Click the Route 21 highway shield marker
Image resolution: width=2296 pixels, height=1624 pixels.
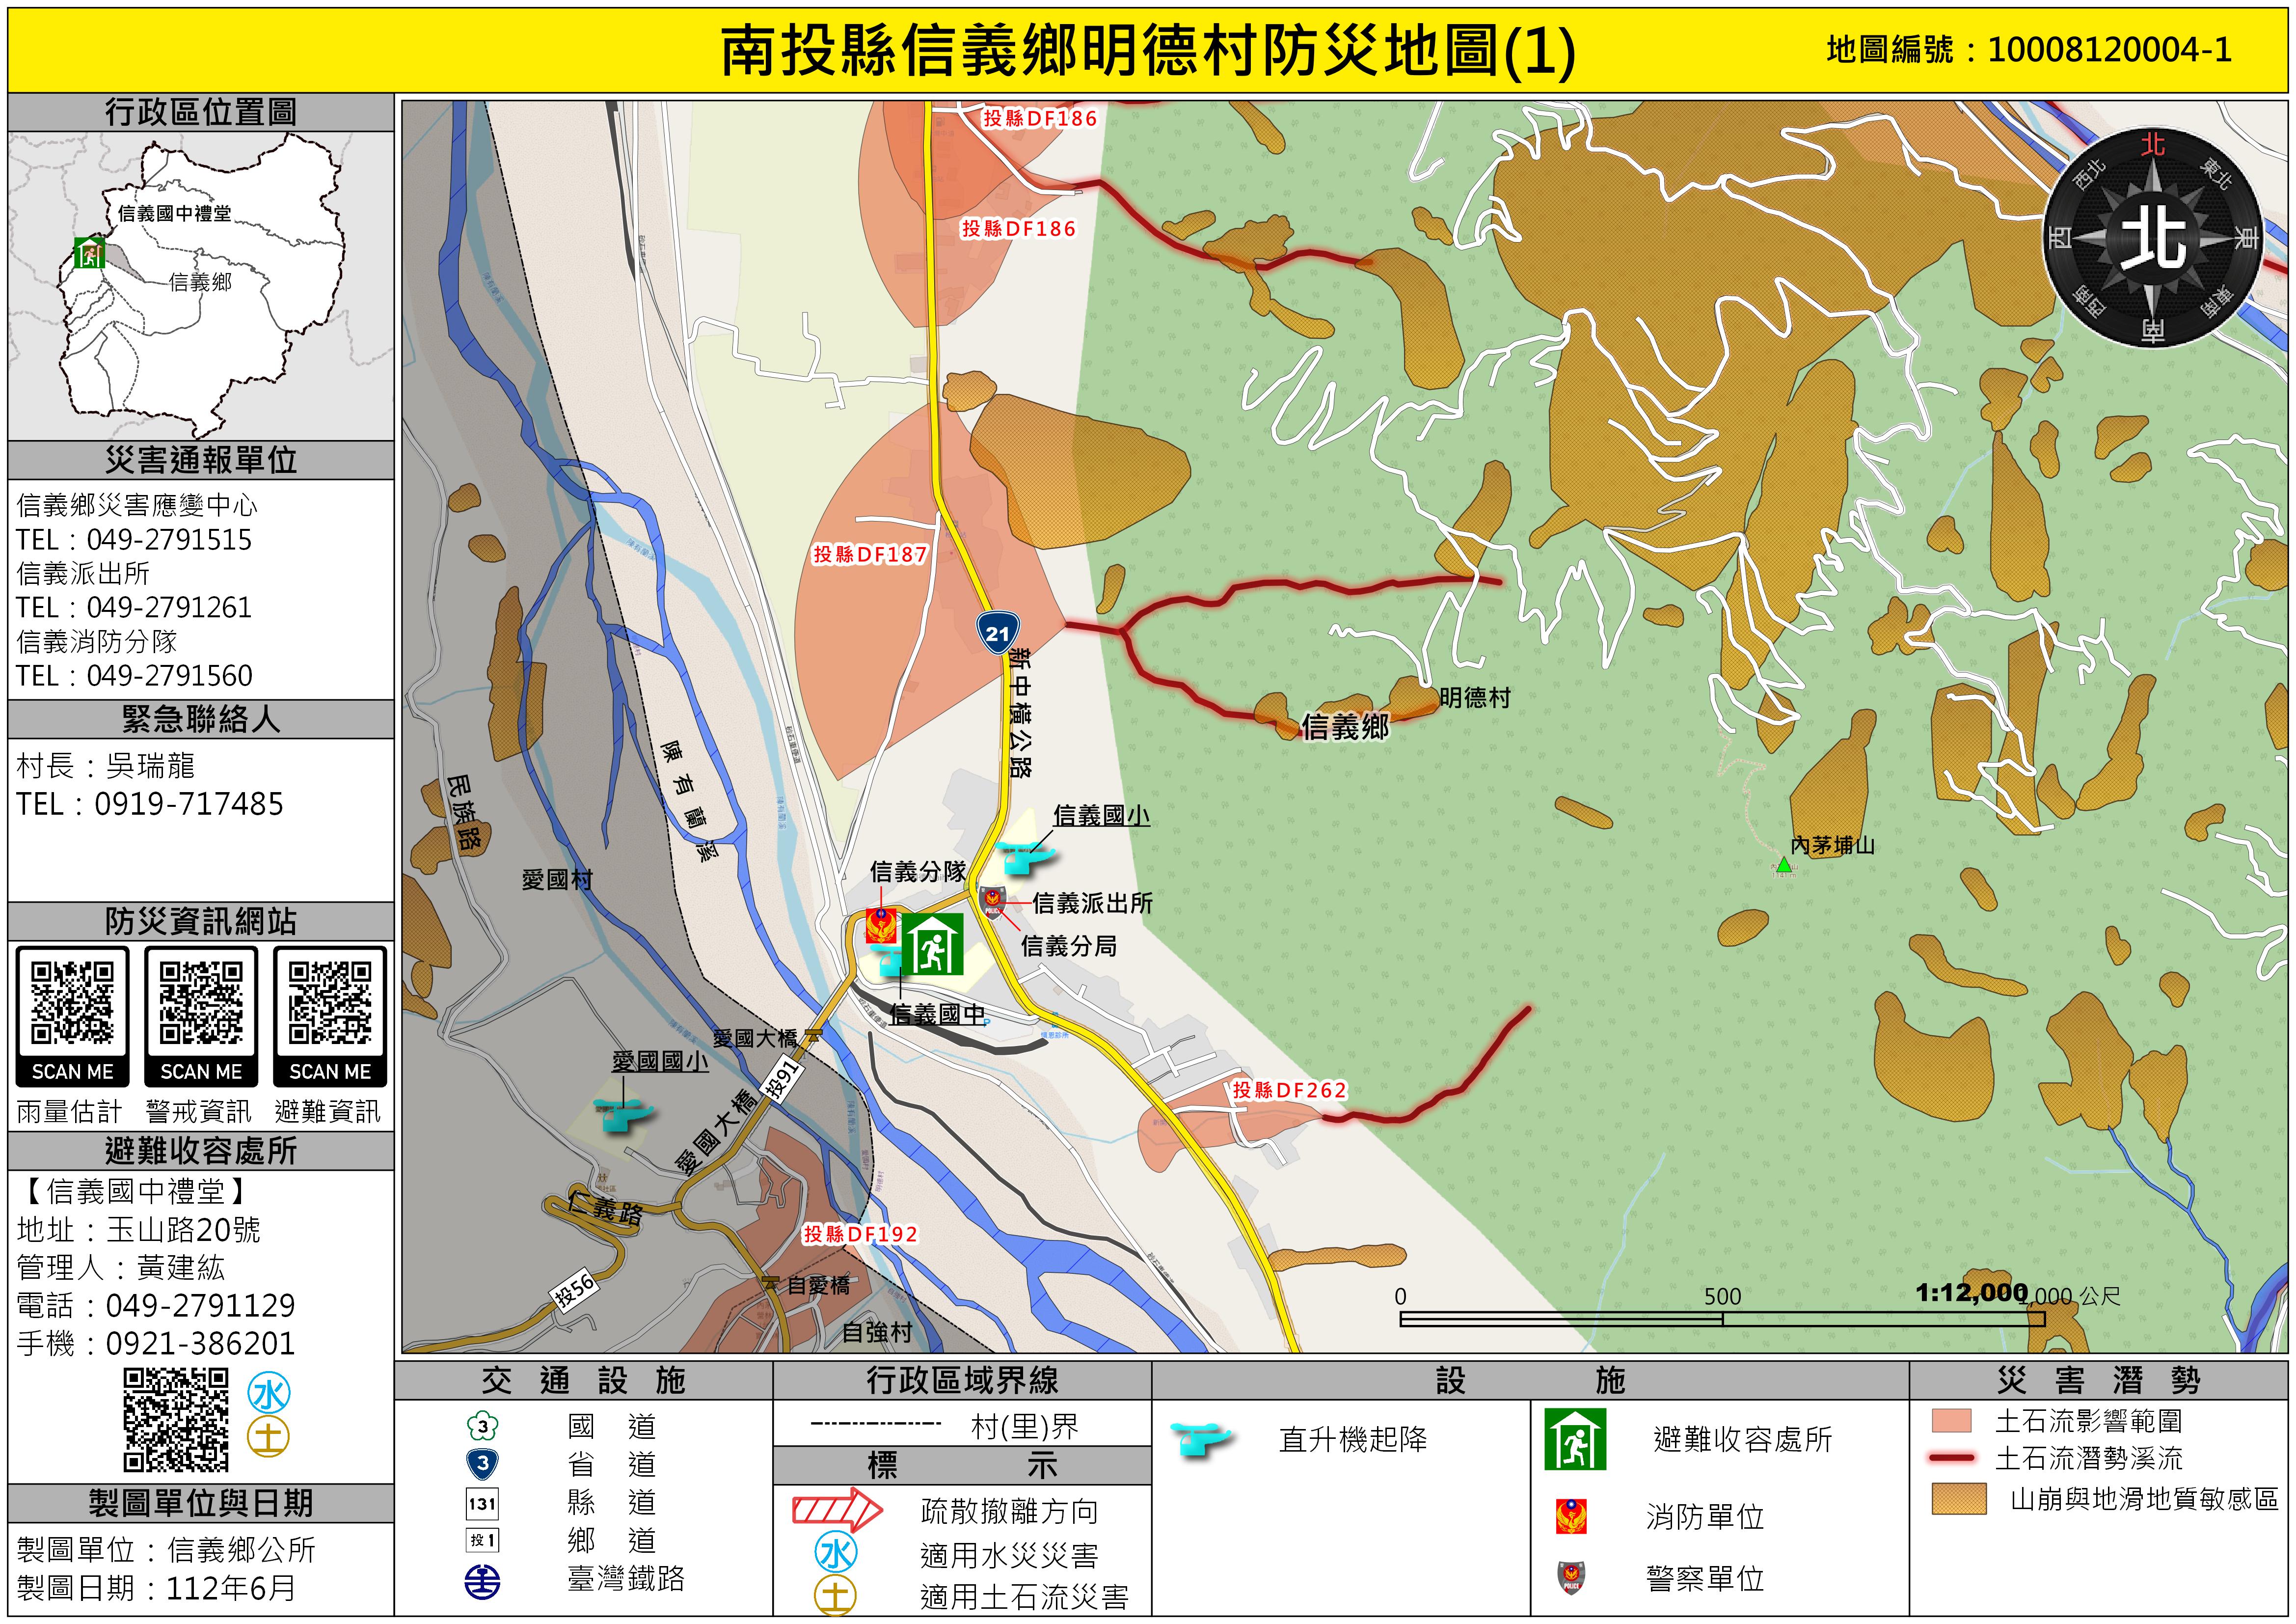pos(997,633)
